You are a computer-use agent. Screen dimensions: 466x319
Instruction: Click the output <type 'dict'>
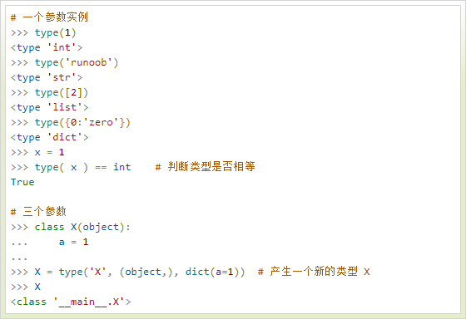tap(50, 137)
